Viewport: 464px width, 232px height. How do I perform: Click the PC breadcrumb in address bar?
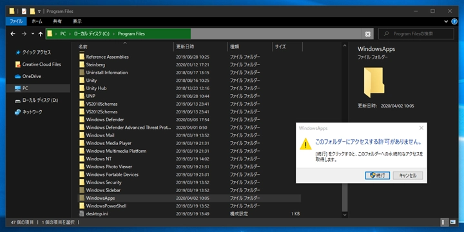(x=63, y=34)
